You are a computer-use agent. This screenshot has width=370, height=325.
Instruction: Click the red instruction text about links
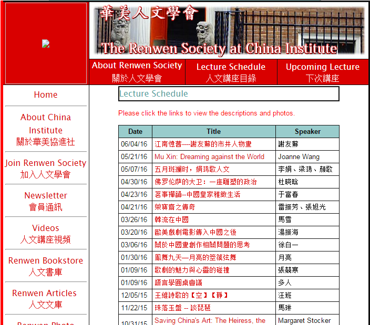(207, 113)
